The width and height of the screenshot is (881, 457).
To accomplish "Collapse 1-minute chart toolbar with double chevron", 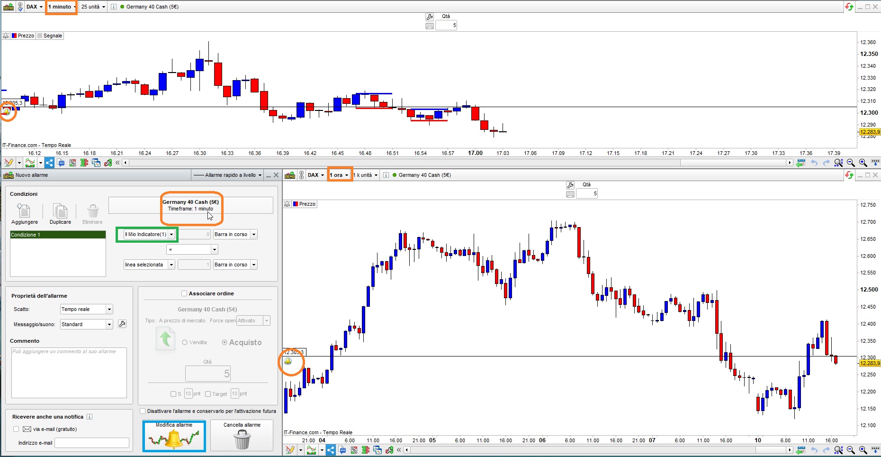I will 118,163.
